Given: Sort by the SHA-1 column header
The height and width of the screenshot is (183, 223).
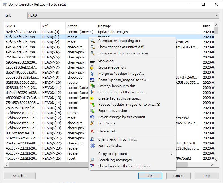Looking at the screenshot, I should coord(23,26).
